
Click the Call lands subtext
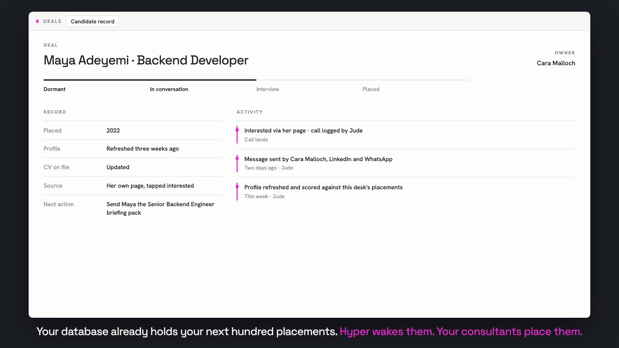tap(256, 140)
